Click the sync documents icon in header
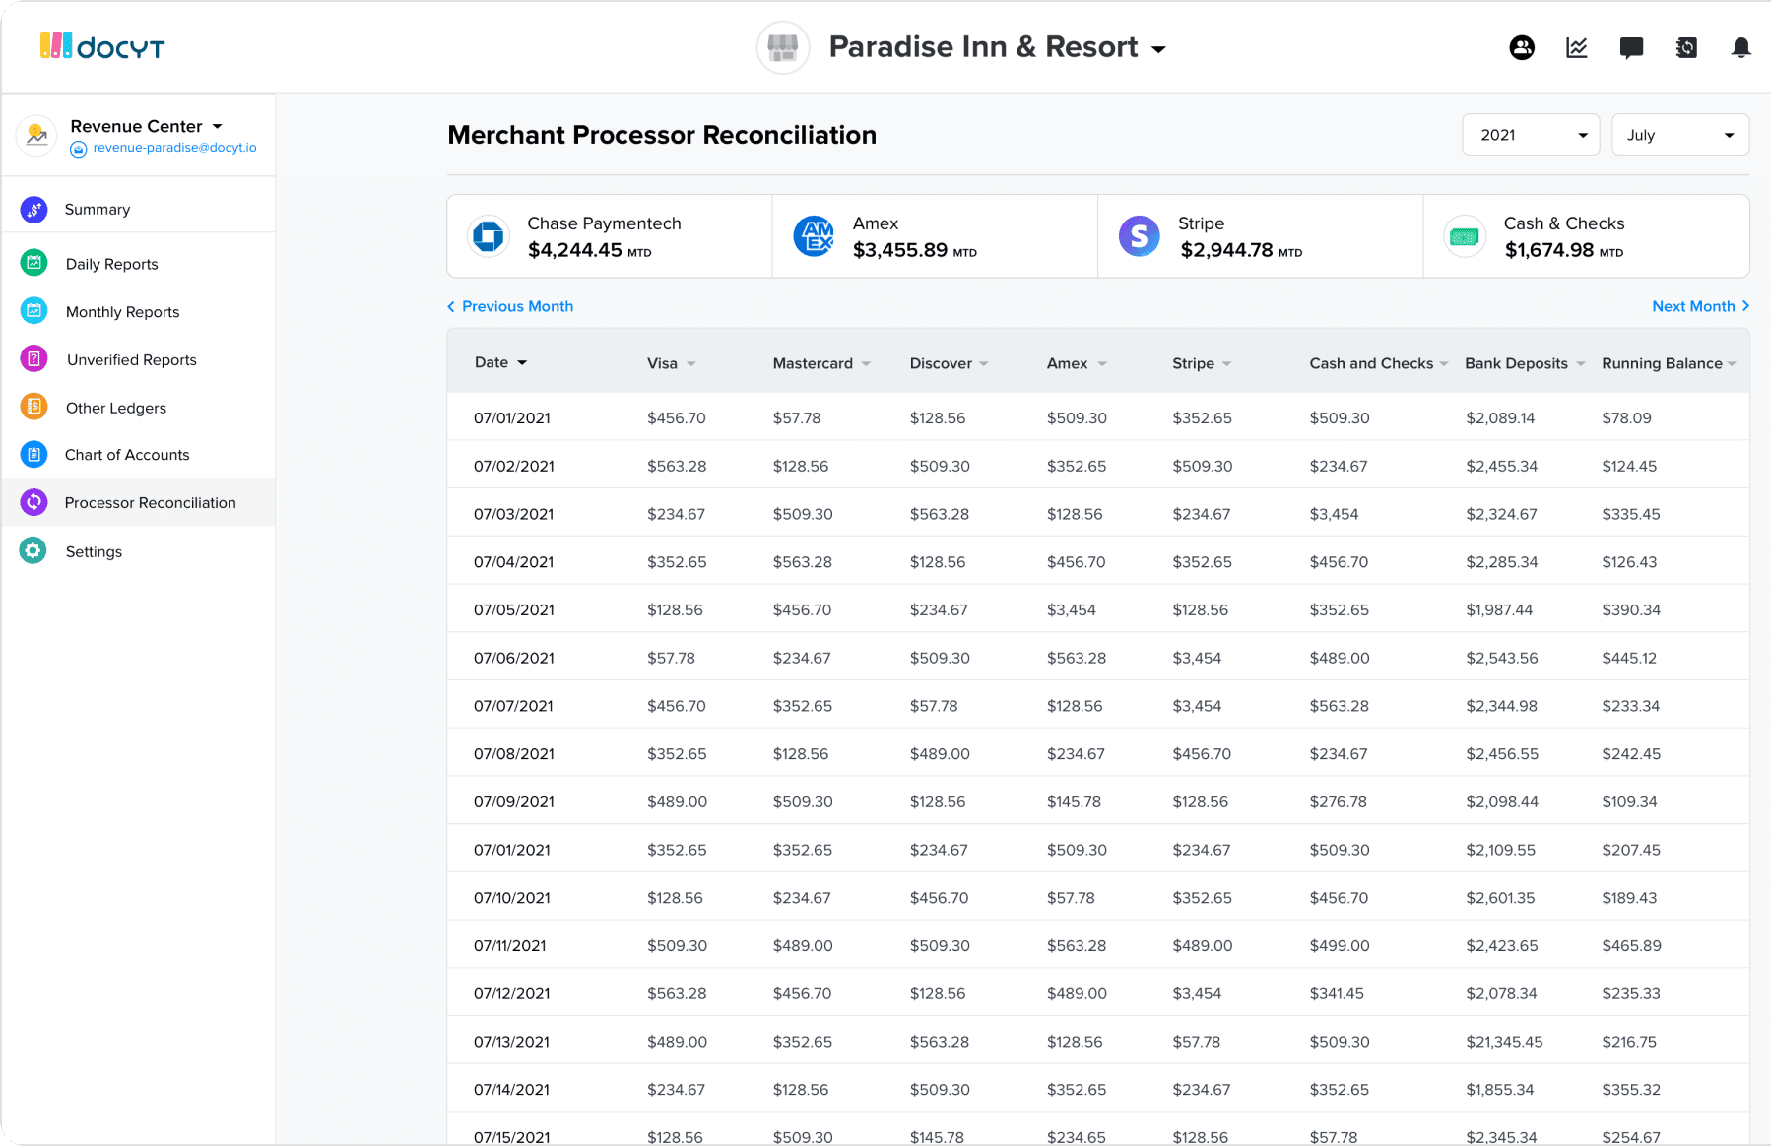Screen dimensions: 1771x1146 point(1686,47)
